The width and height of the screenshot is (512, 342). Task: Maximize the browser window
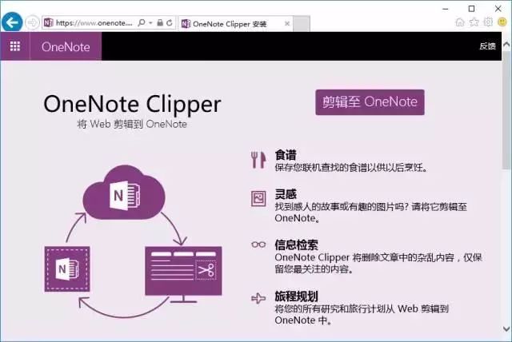coord(471,9)
